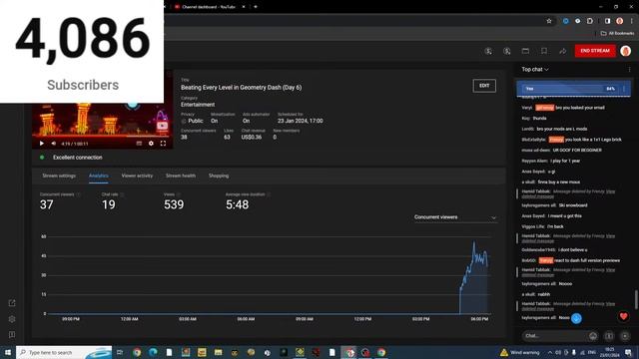The height and width of the screenshot is (359, 639).
Task: Open Microsoft Edge from the taskbar
Action: point(153,352)
